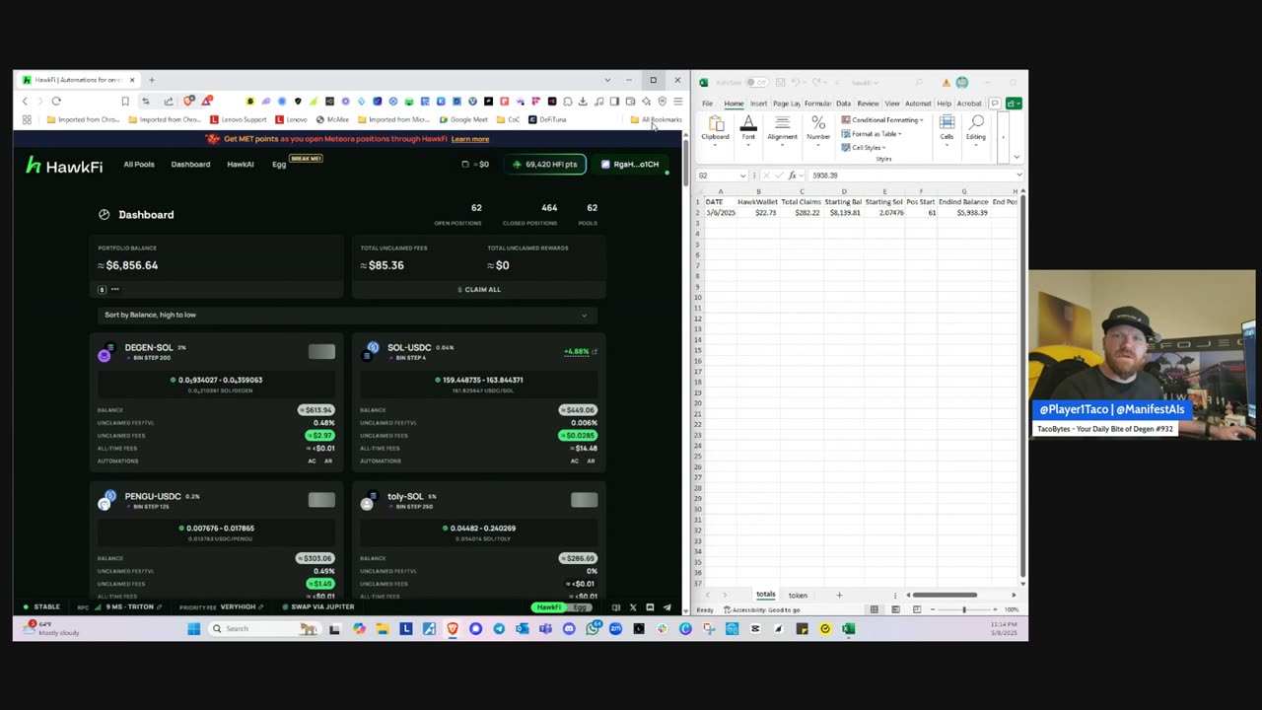This screenshot has width=1262, height=710.
Task: Add a new sheet with plus button
Action: 839,595
